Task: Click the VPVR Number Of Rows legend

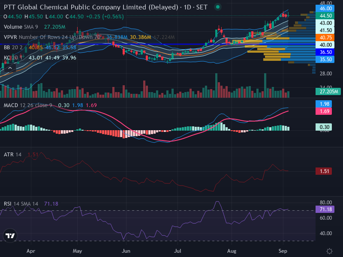Action: [52, 37]
